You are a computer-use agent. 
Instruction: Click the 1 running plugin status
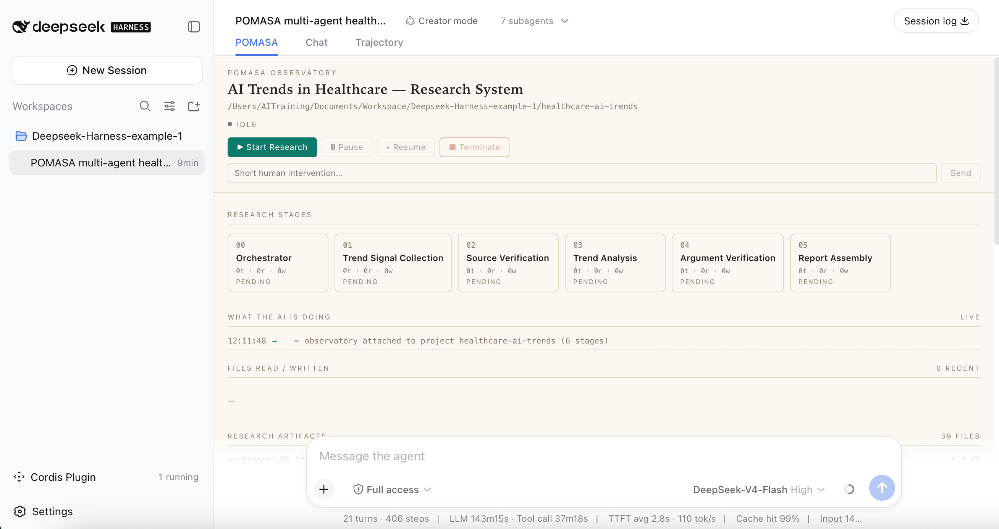coord(178,477)
